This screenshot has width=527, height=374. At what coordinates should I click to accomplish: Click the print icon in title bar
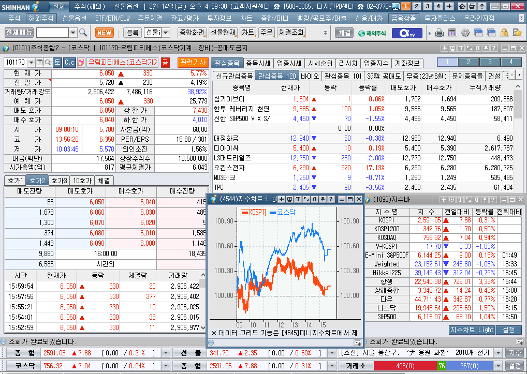pos(472,6)
